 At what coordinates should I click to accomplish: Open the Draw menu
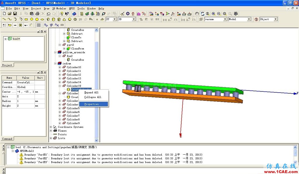click(46, 8)
